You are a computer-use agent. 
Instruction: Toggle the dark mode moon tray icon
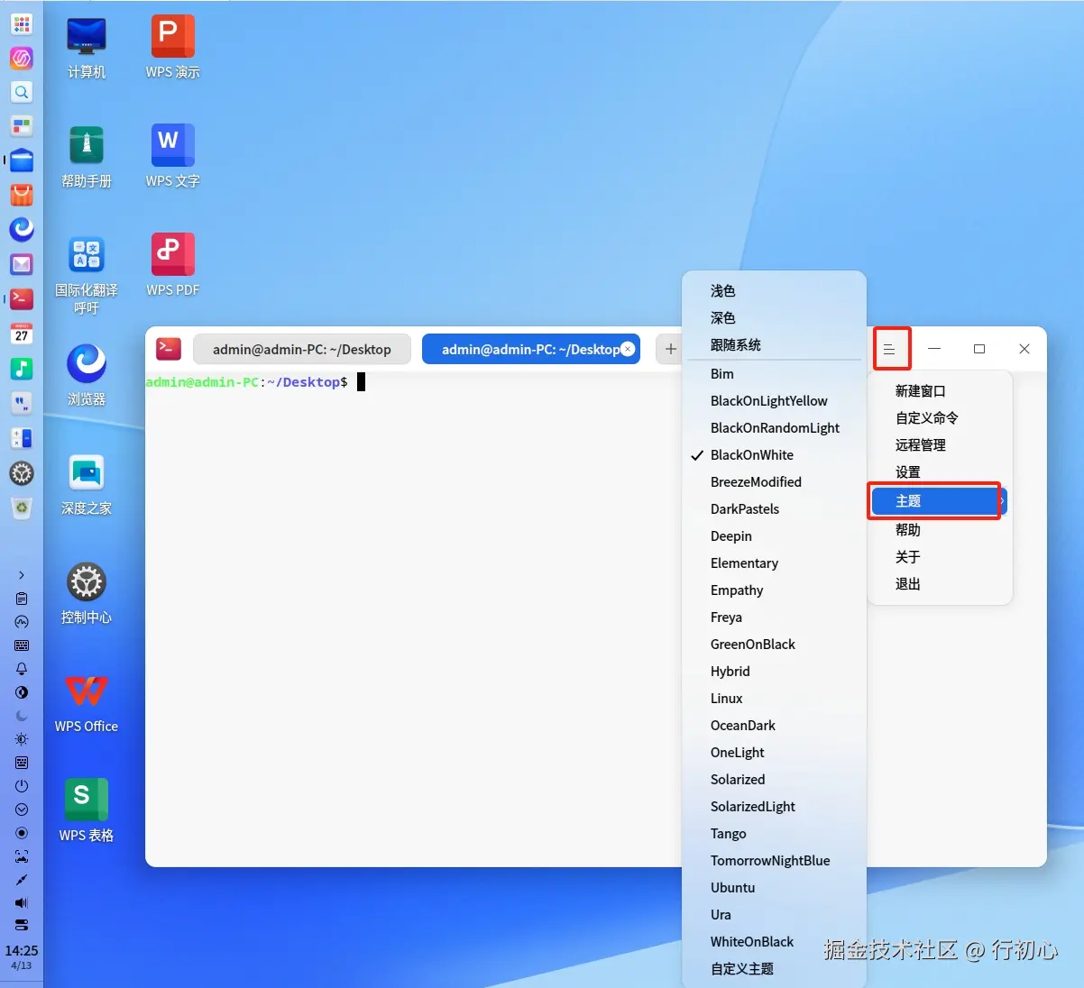[22, 716]
